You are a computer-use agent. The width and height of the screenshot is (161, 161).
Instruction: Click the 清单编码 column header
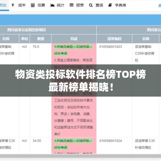(x=114, y=39)
